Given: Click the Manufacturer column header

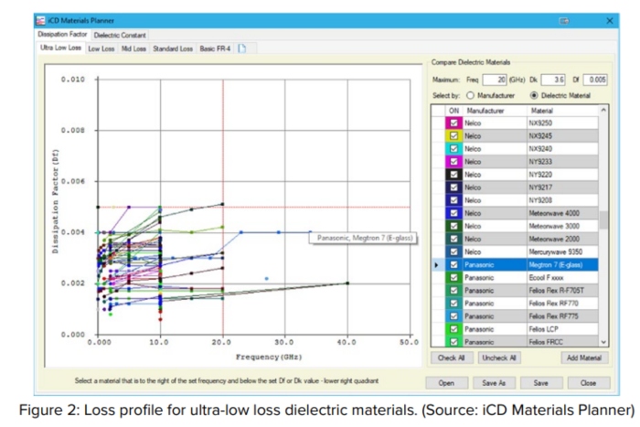Looking at the screenshot, I should 495,111.
